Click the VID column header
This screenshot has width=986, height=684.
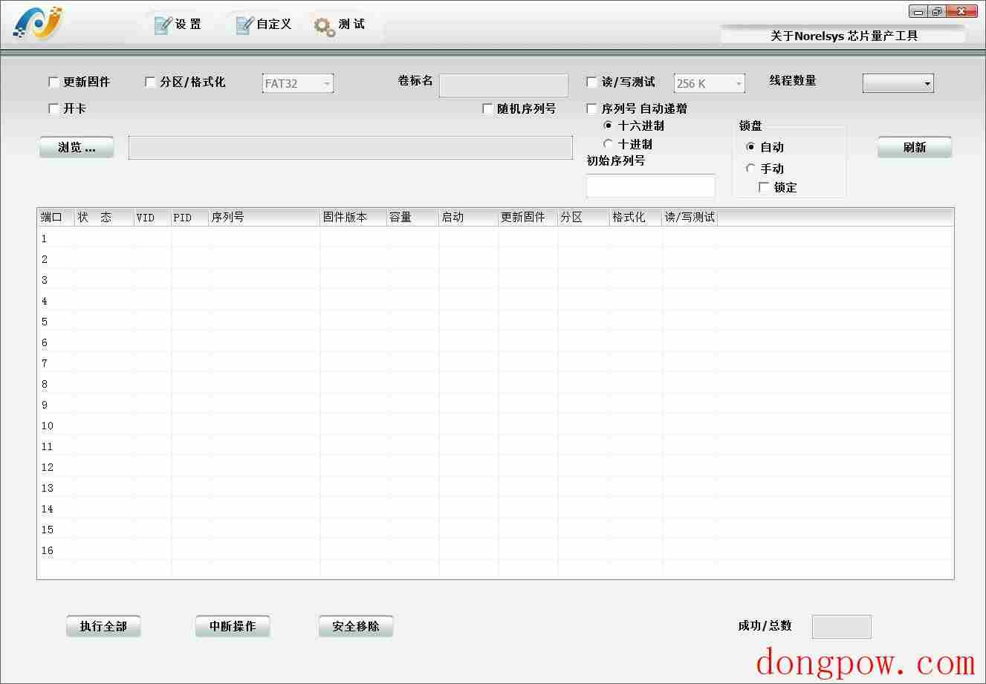click(152, 217)
